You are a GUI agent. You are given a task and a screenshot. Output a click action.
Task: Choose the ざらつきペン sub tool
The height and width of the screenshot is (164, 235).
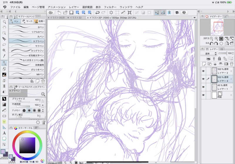(27, 69)
